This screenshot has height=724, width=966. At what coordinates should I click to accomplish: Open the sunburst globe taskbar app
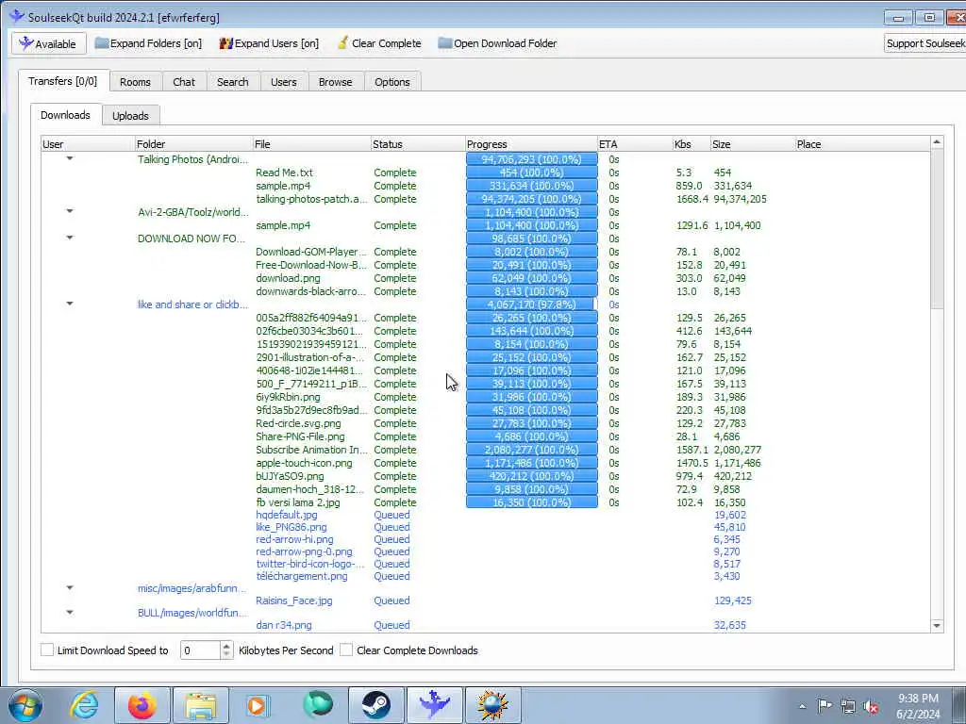[492, 705]
